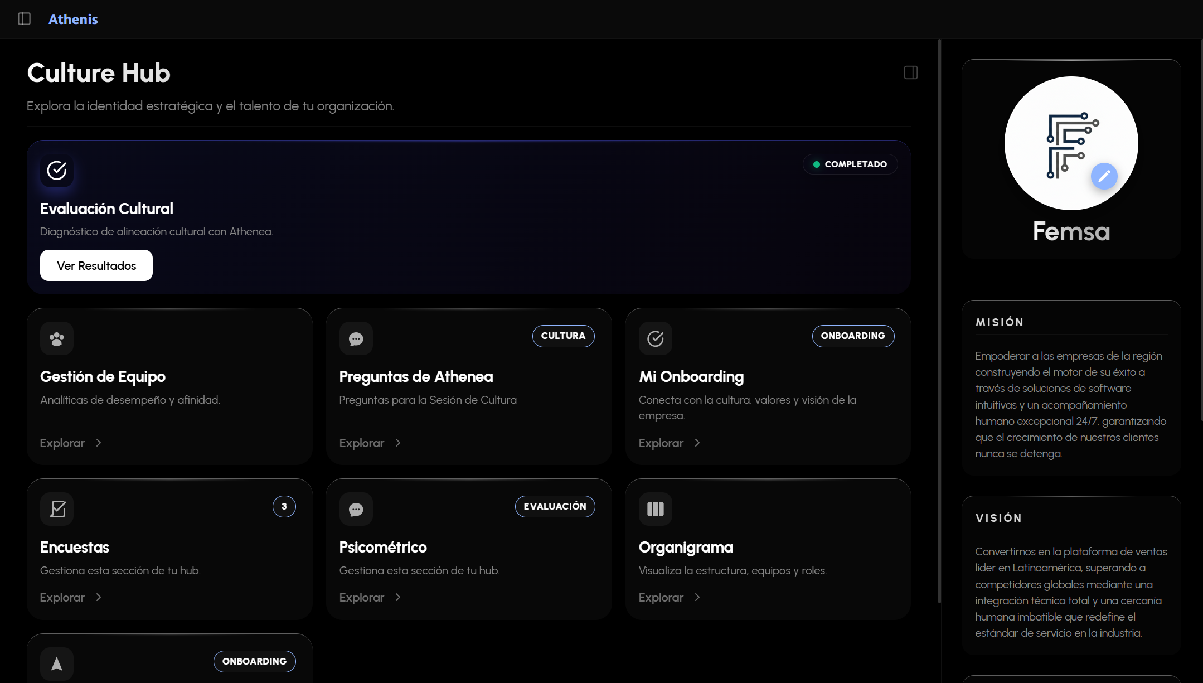Click 'Preguntas para la Sesión de Cultura' text
Screen dimensions: 1203x683
pyautogui.click(x=428, y=400)
